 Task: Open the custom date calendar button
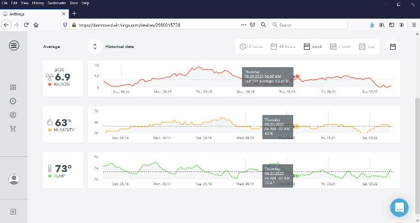point(393,47)
